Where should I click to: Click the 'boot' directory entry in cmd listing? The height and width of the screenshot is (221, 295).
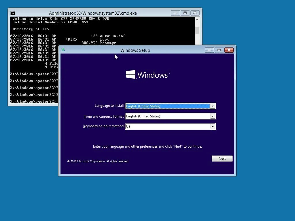click(104, 39)
